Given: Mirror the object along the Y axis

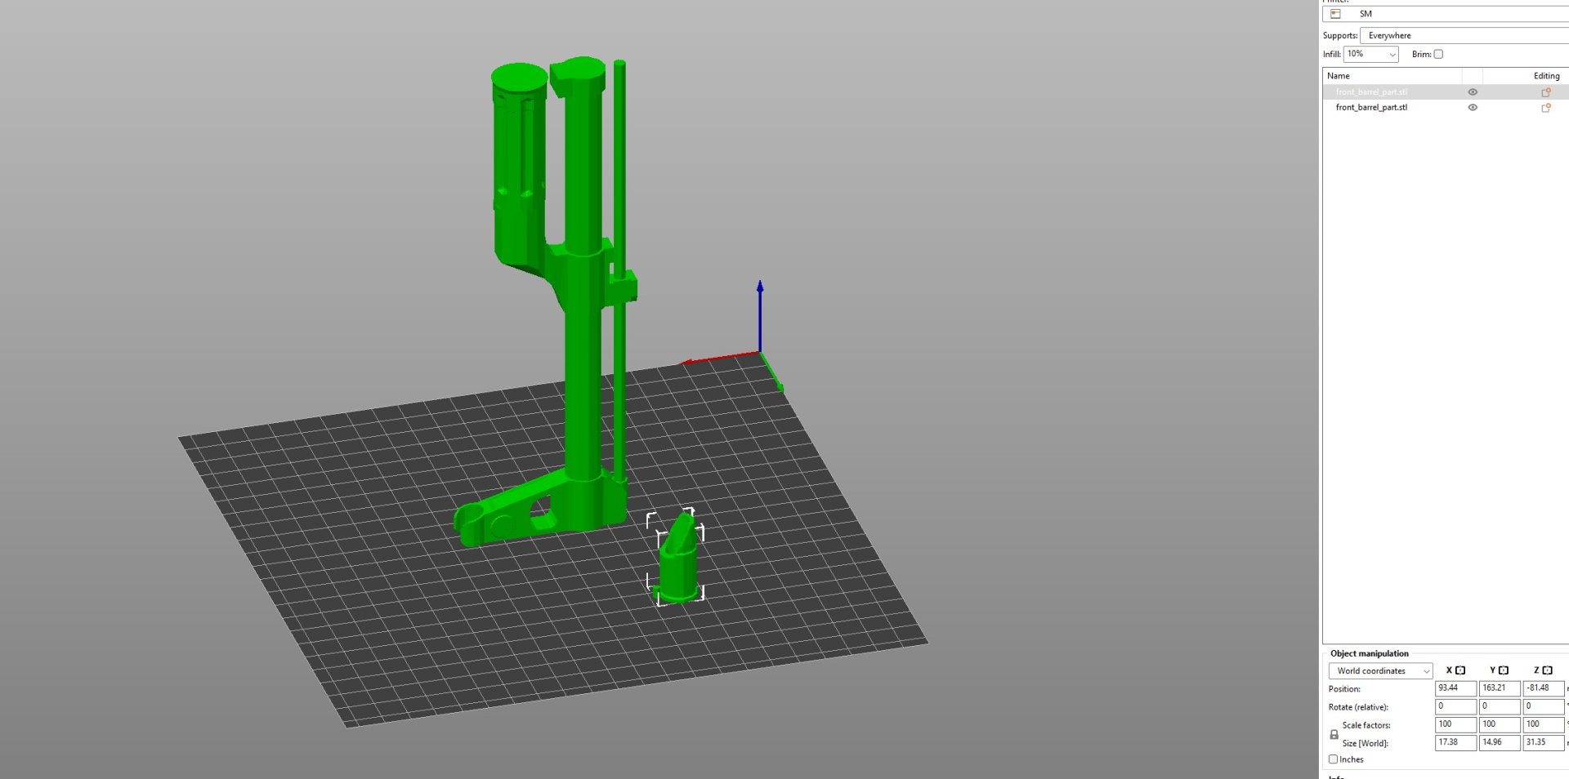Looking at the screenshot, I should click(x=1504, y=670).
